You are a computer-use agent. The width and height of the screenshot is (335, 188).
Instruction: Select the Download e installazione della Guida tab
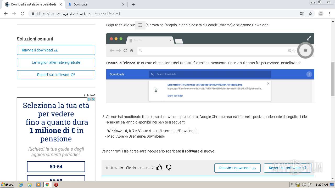tap(34, 4)
